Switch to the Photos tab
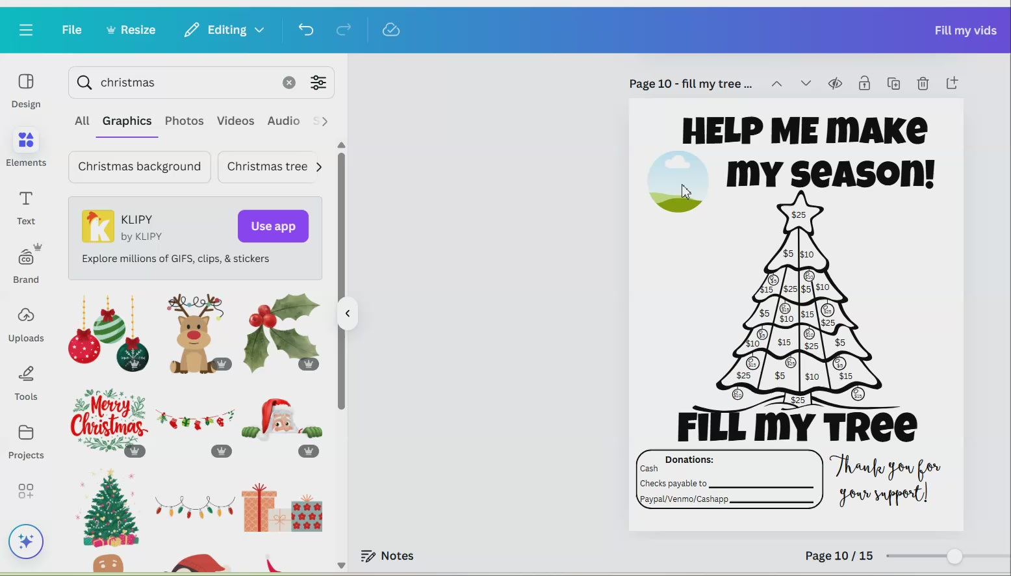1011x576 pixels. coord(184,121)
